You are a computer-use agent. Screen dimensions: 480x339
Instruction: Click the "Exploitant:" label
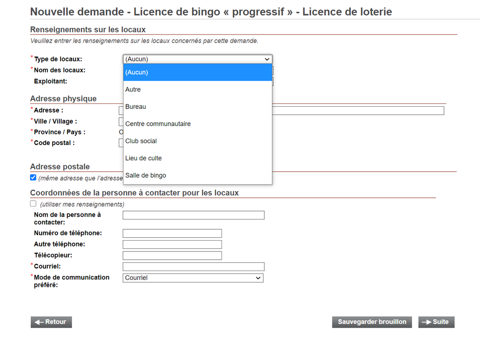tap(51, 81)
